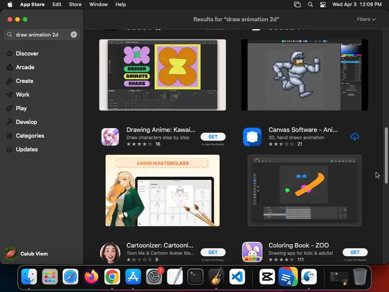Open the Apple menu
Viewport: 389px width, 292px height.
[x=9, y=5]
